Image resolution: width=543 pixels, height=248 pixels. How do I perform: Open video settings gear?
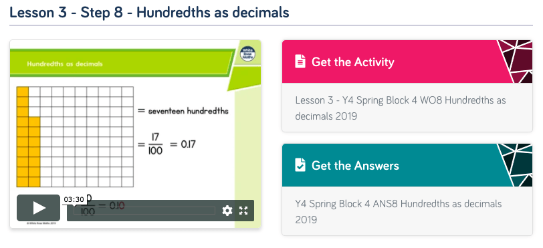pyautogui.click(x=227, y=211)
